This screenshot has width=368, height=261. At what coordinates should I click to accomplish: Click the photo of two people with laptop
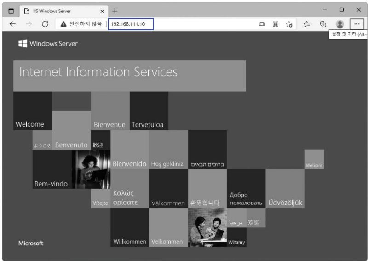pyautogui.click(x=207, y=227)
